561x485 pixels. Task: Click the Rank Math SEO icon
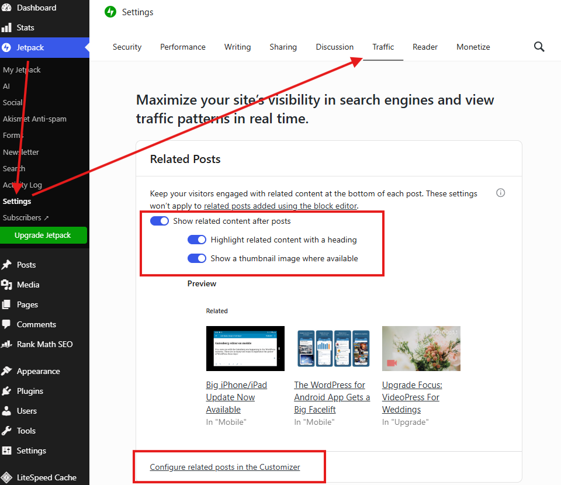[x=6, y=344]
